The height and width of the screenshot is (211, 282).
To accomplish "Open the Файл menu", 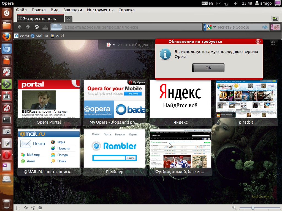I will [x=21, y=10].
